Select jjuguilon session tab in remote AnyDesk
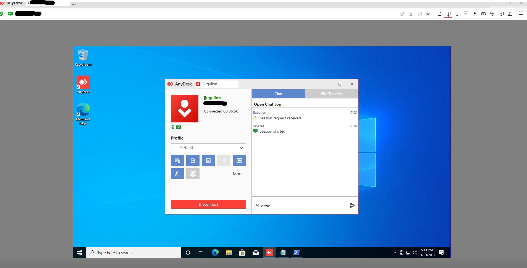 pyautogui.click(x=216, y=84)
